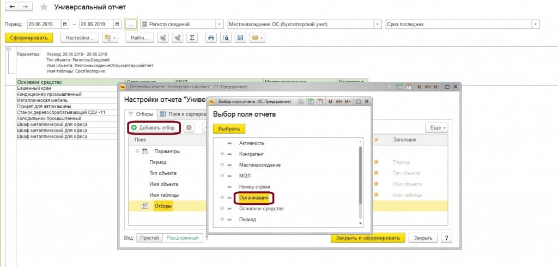Click the yellow Выбрать button

coord(229,129)
